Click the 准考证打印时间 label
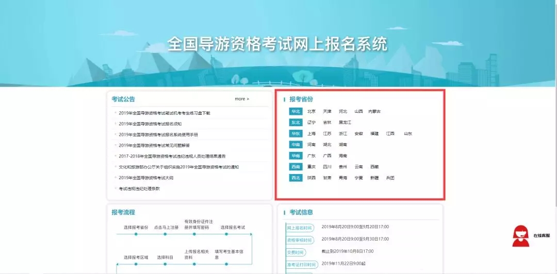The width and height of the screenshot is (557, 274). (x=302, y=265)
